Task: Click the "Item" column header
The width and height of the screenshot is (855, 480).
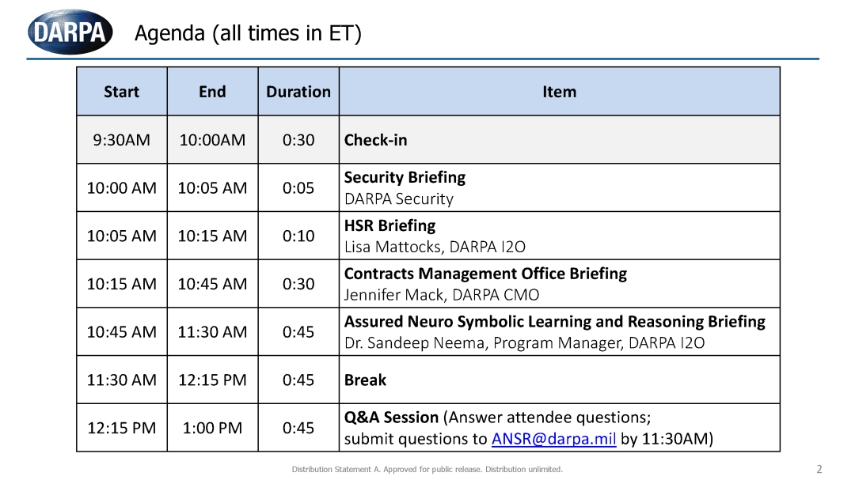Action: coord(559,92)
